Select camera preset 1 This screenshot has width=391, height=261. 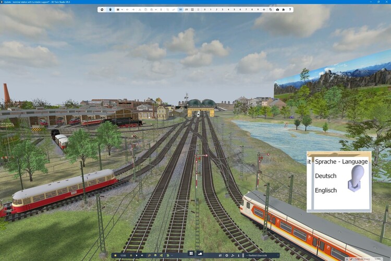[x=211, y=9]
